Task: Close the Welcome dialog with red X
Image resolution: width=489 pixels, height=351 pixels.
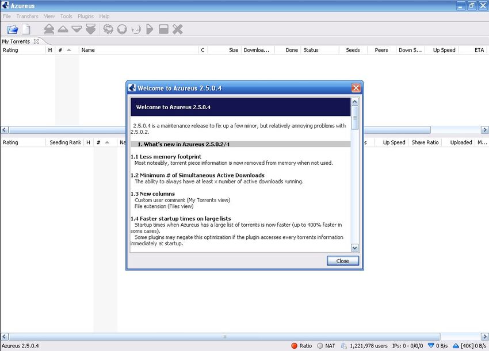Action: tap(356, 88)
